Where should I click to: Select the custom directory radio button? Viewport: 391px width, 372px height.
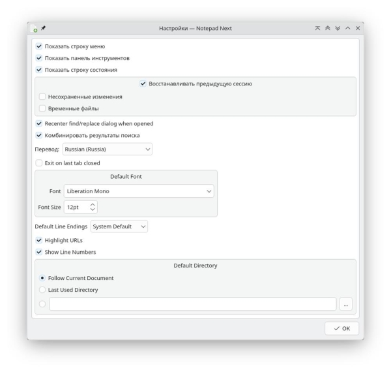(x=42, y=304)
